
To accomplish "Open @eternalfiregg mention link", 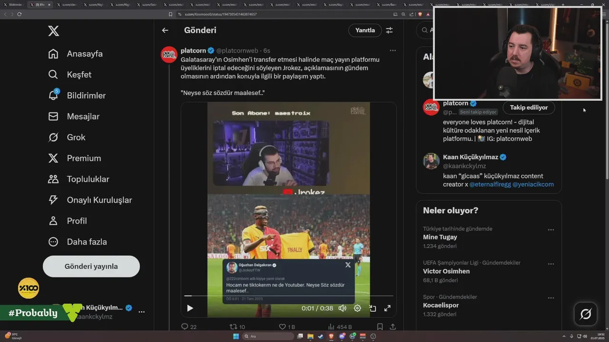I will (490, 184).
